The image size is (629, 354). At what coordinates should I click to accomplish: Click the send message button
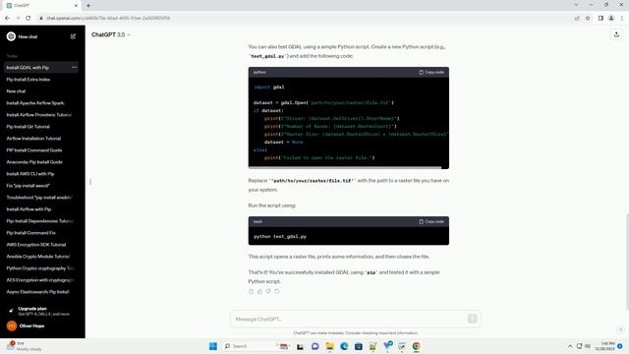[472, 319]
